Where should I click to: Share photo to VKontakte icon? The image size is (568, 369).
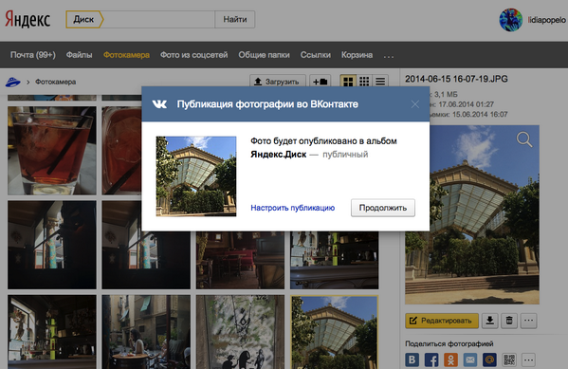click(x=412, y=360)
